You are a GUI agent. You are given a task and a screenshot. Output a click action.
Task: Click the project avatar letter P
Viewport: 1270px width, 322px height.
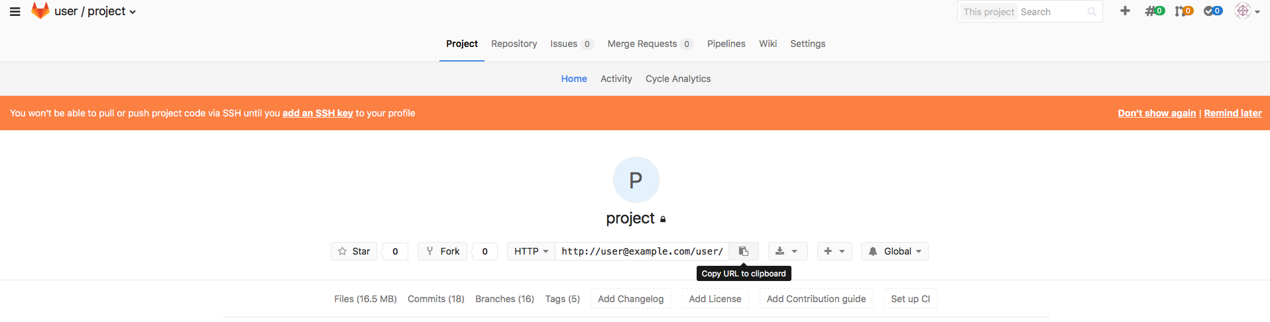pos(636,180)
